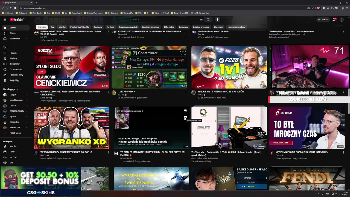Image resolution: width=350 pixels, height=197 pixels.
Task: Open the WYGRANKO XD thumbnail
Action: point(72,128)
